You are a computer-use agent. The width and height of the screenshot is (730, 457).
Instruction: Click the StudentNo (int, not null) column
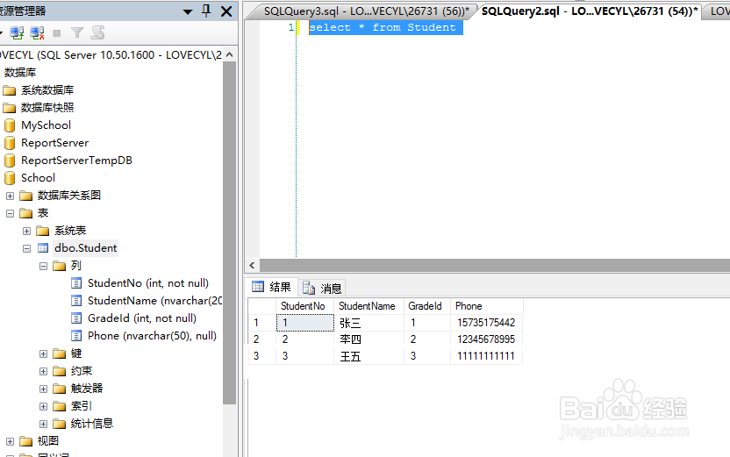(148, 283)
